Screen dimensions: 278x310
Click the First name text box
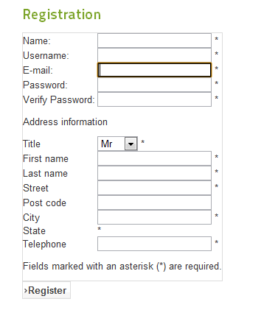[154, 158]
